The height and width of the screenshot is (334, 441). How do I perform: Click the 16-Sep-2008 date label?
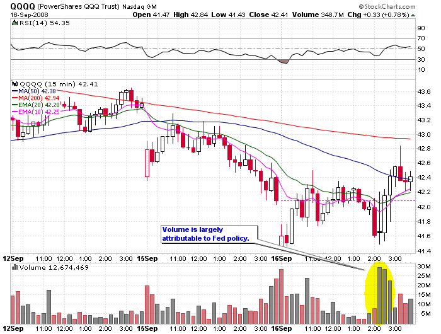point(29,15)
